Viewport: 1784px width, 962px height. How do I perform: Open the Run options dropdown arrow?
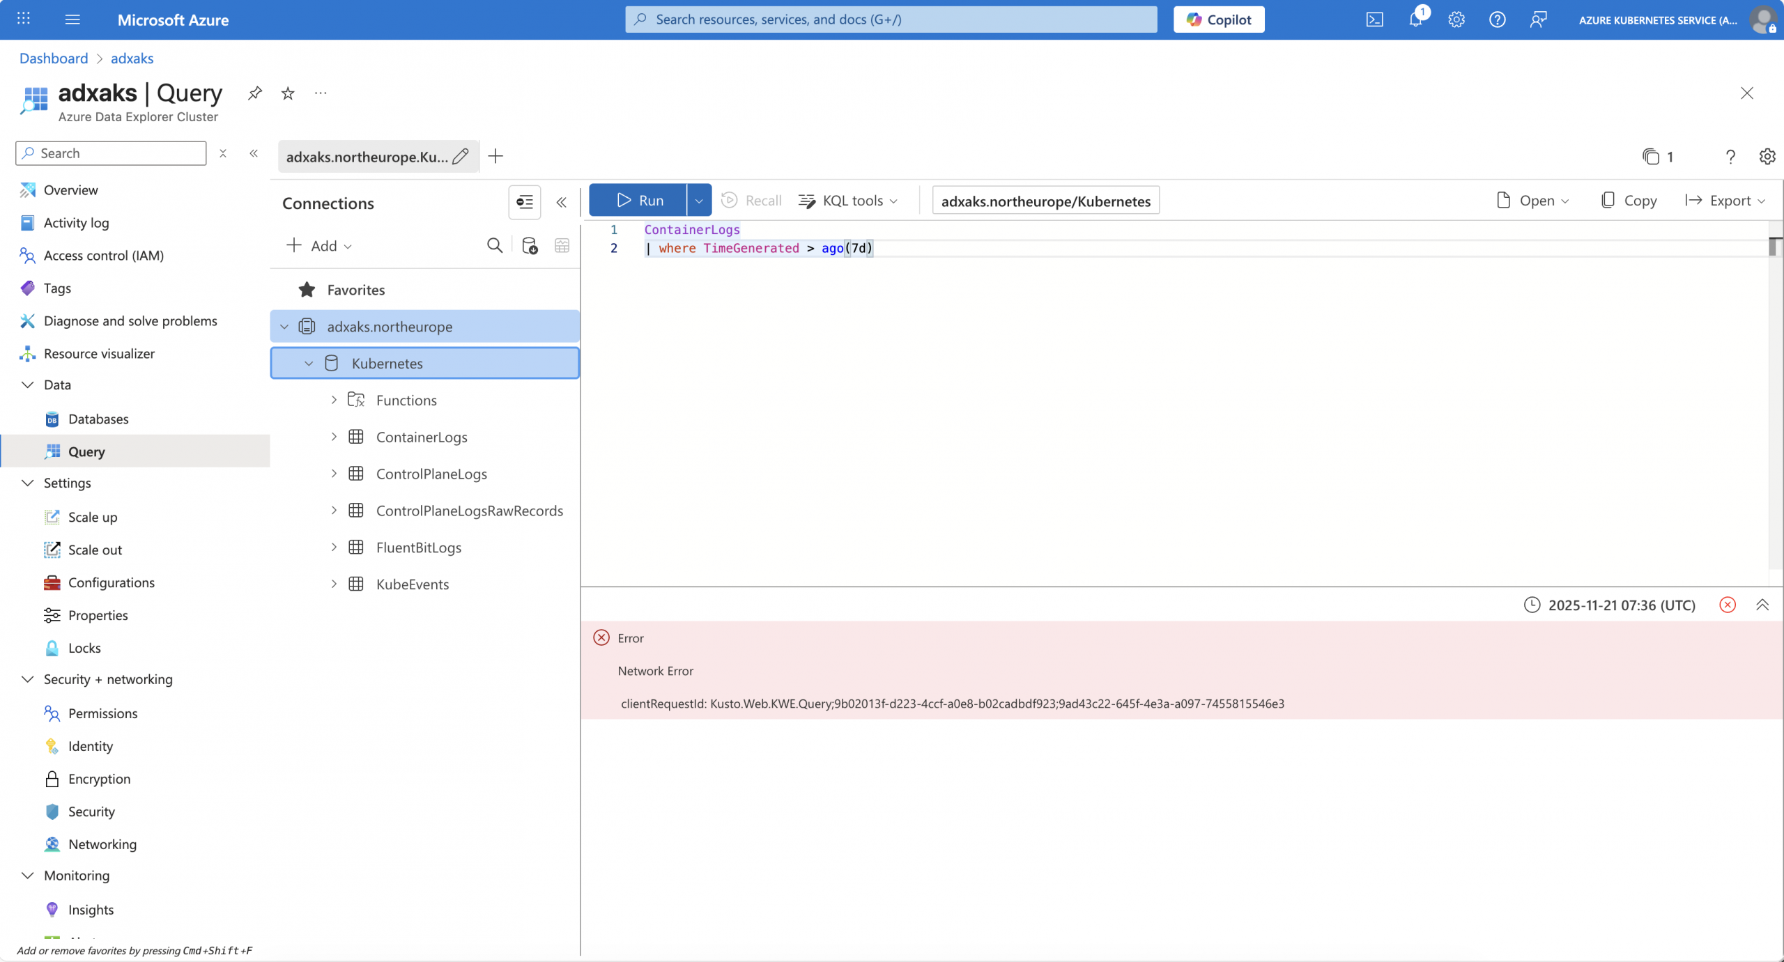coord(699,201)
